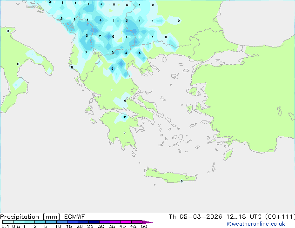The height and width of the screenshot is (228, 295).
Task: Click the forecast date Th 05-03-2026
Action: pos(195,217)
